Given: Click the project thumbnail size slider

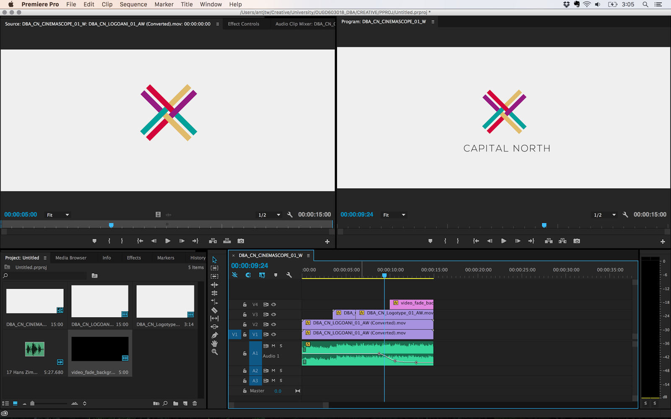Looking at the screenshot, I should pos(33,403).
